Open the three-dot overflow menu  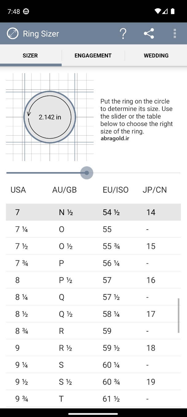[175, 33]
